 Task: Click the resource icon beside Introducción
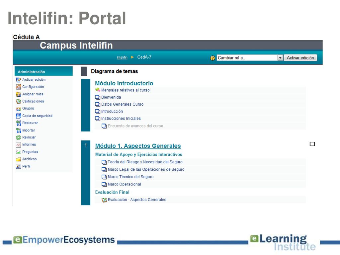pyautogui.click(x=98, y=112)
